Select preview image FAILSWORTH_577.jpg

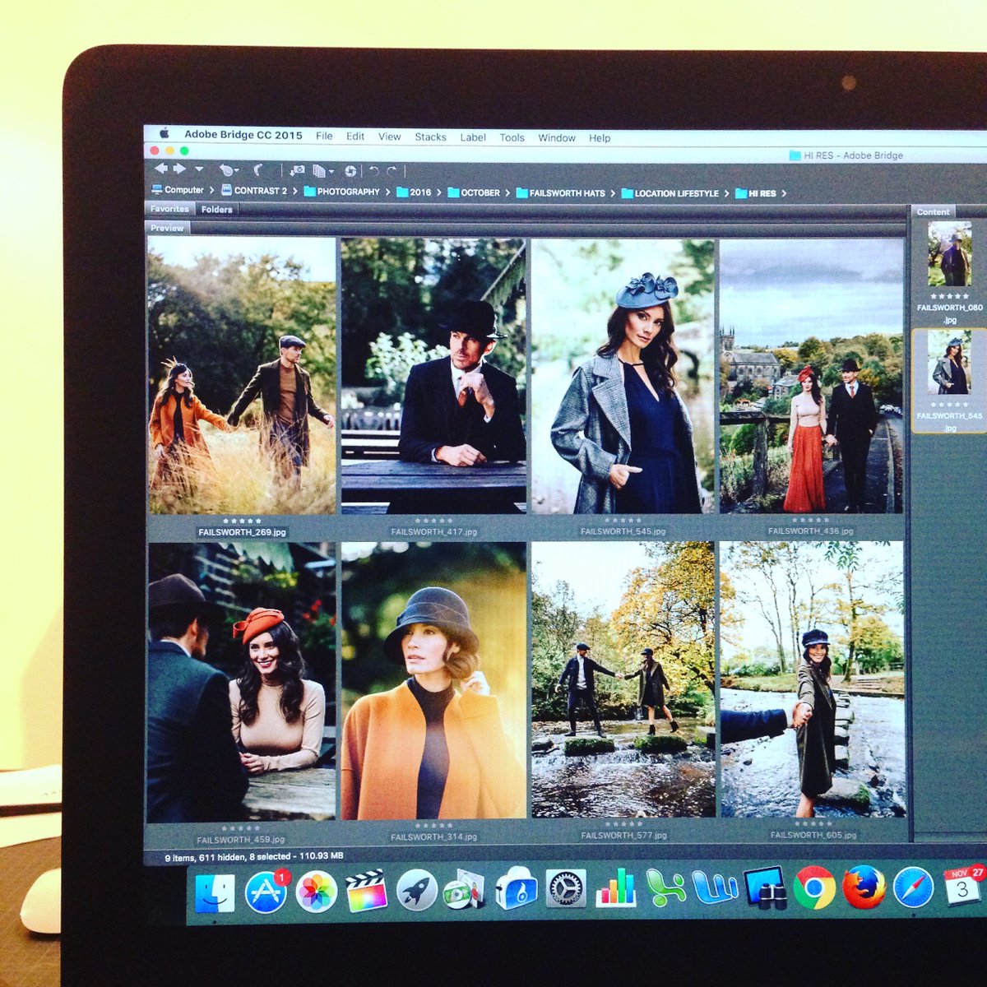click(x=623, y=679)
